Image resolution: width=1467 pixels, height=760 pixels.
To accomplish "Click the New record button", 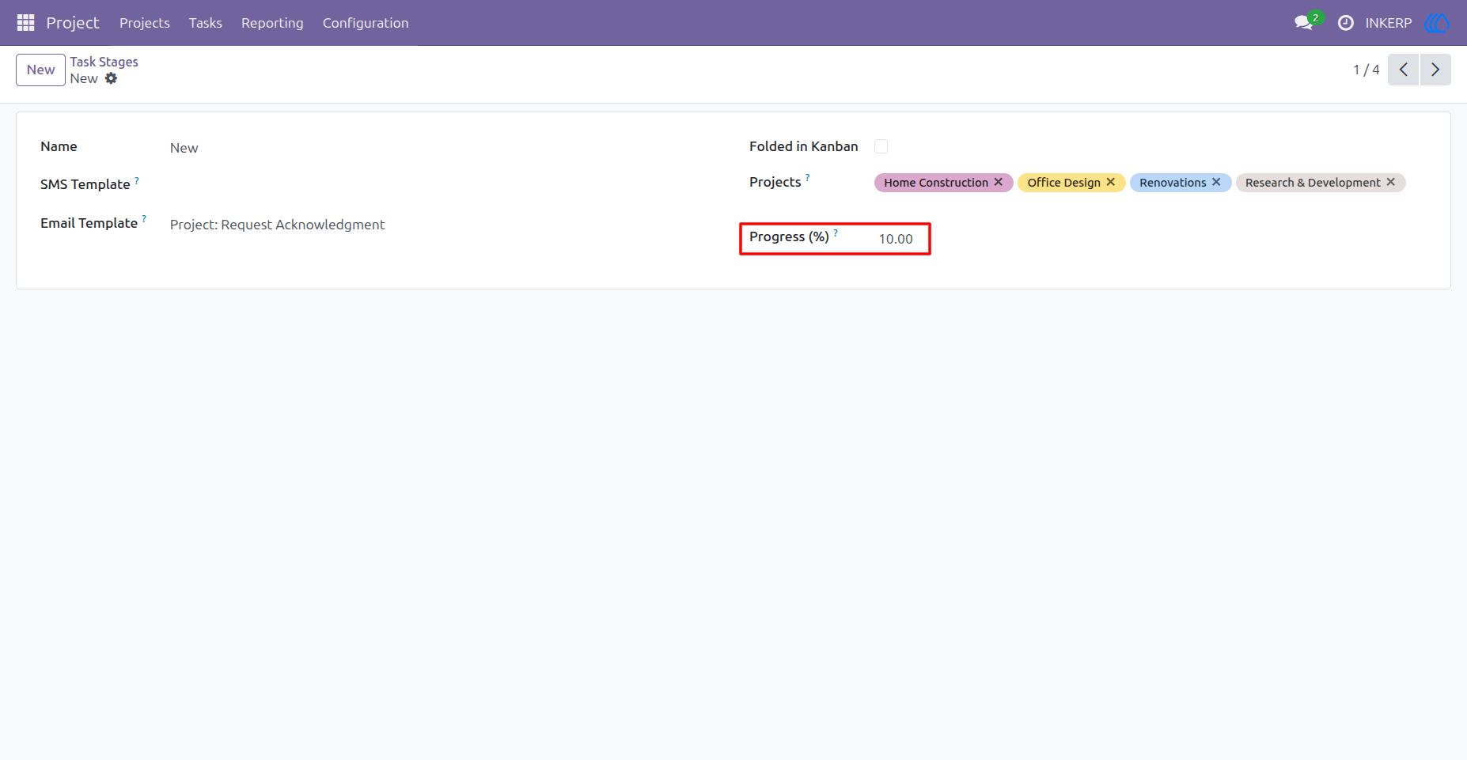I will tap(40, 70).
